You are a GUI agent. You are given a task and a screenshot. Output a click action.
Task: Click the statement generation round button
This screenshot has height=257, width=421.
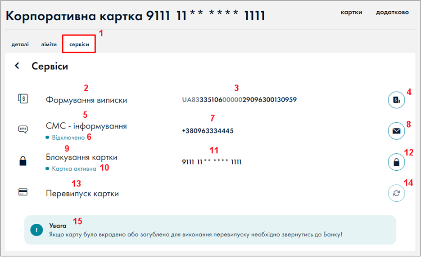pyautogui.click(x=396, y=100)
